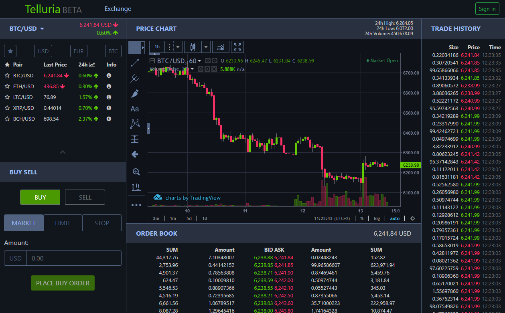Select the trend line drawing tool
The width and height of the screenshot is (505, 313).
135,63
